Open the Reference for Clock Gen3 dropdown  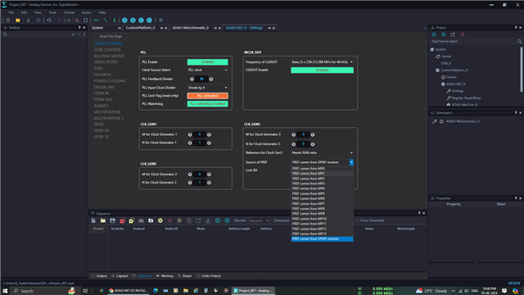(x=322, y=153)
